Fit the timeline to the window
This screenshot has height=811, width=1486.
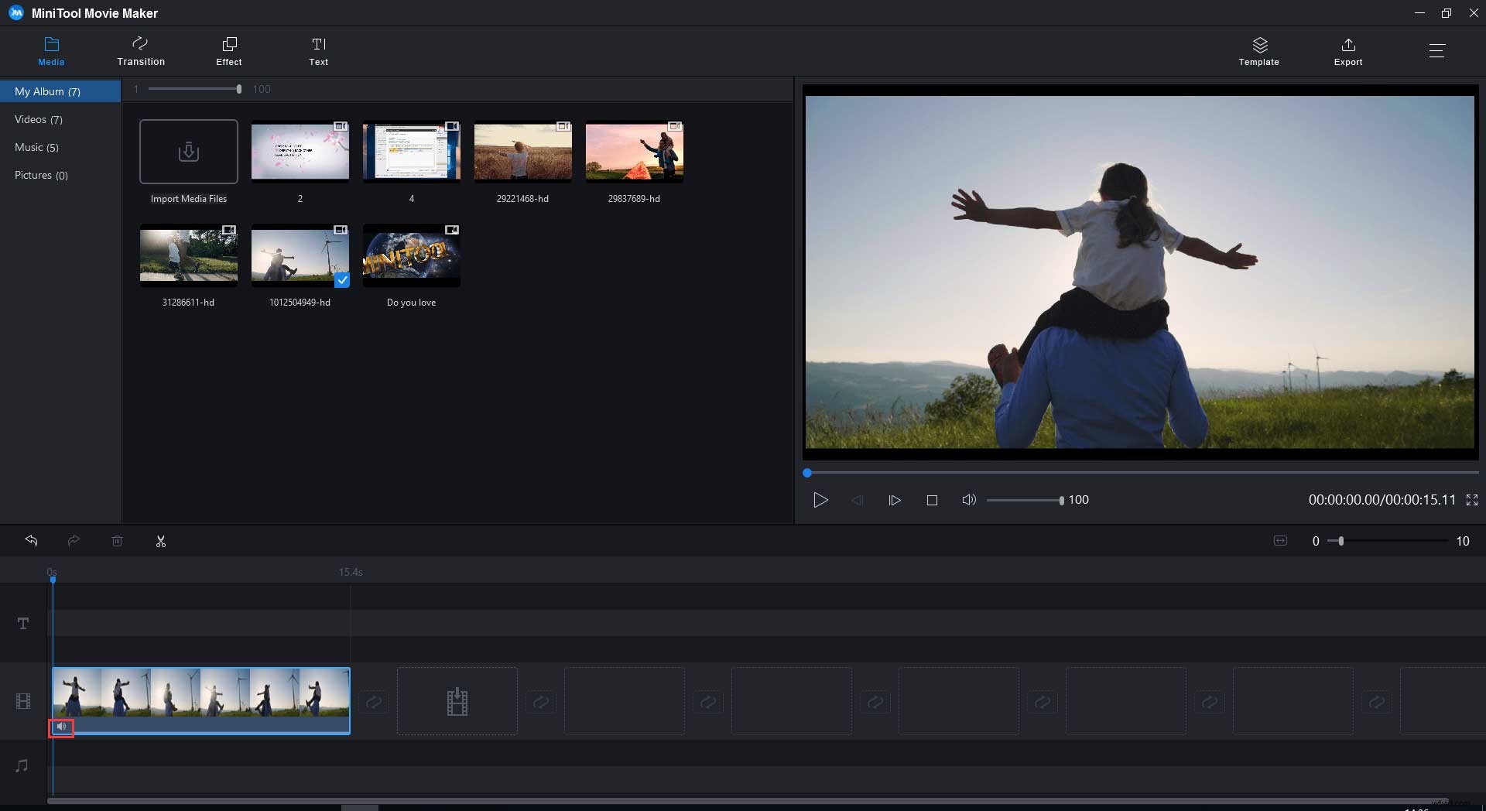point(1280,541)
